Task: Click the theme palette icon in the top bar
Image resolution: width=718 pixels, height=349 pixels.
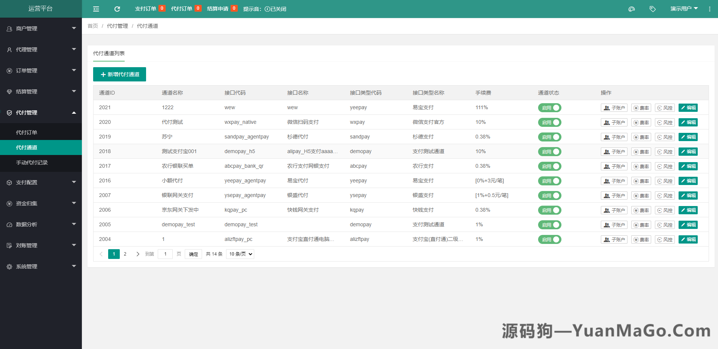Action: 632,8
